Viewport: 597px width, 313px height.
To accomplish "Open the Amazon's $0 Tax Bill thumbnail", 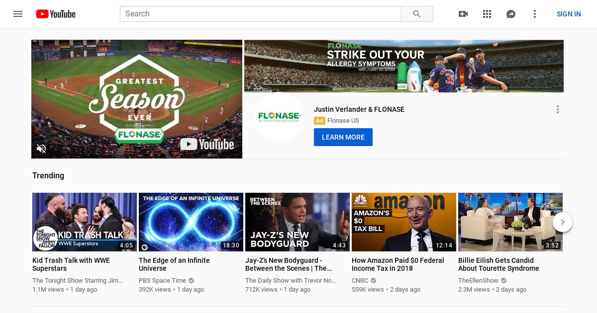I will (x=404, y=222).
